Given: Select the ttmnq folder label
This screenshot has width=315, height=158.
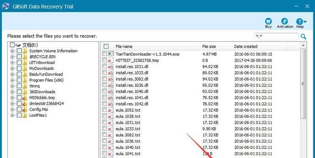Looking at the screenshot, I should pos(34,86).
